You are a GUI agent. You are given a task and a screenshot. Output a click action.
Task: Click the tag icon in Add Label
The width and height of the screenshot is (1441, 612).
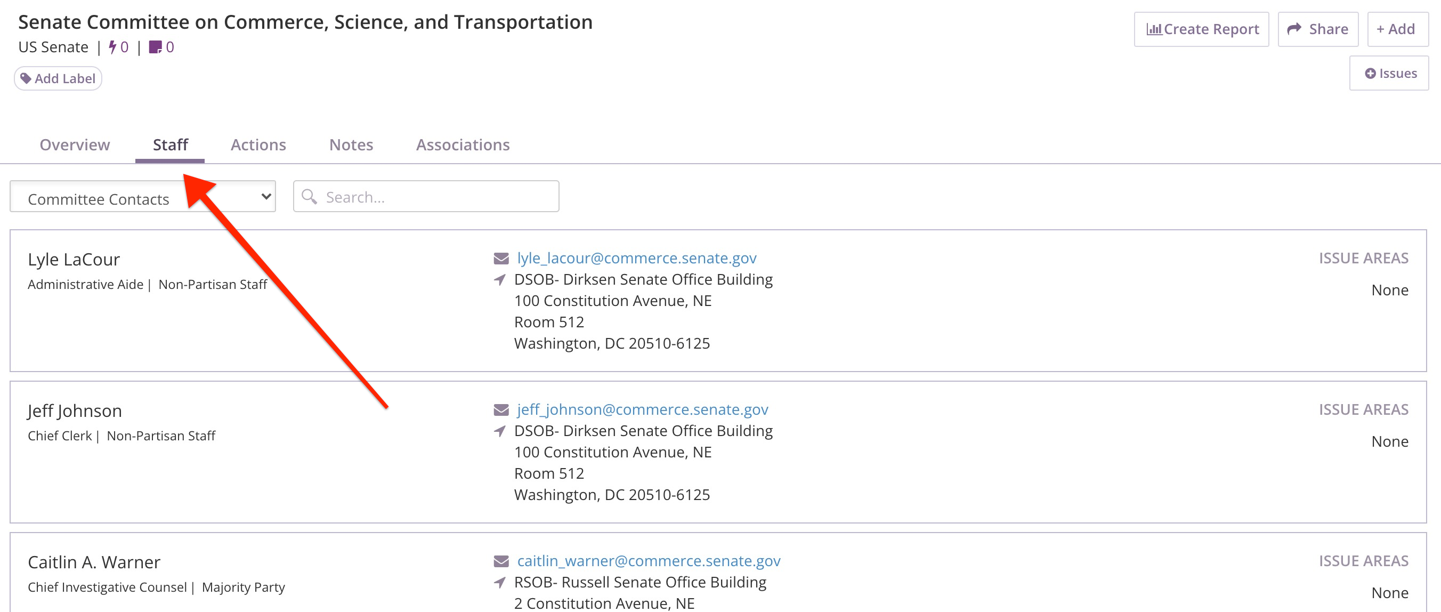[26, 78]
